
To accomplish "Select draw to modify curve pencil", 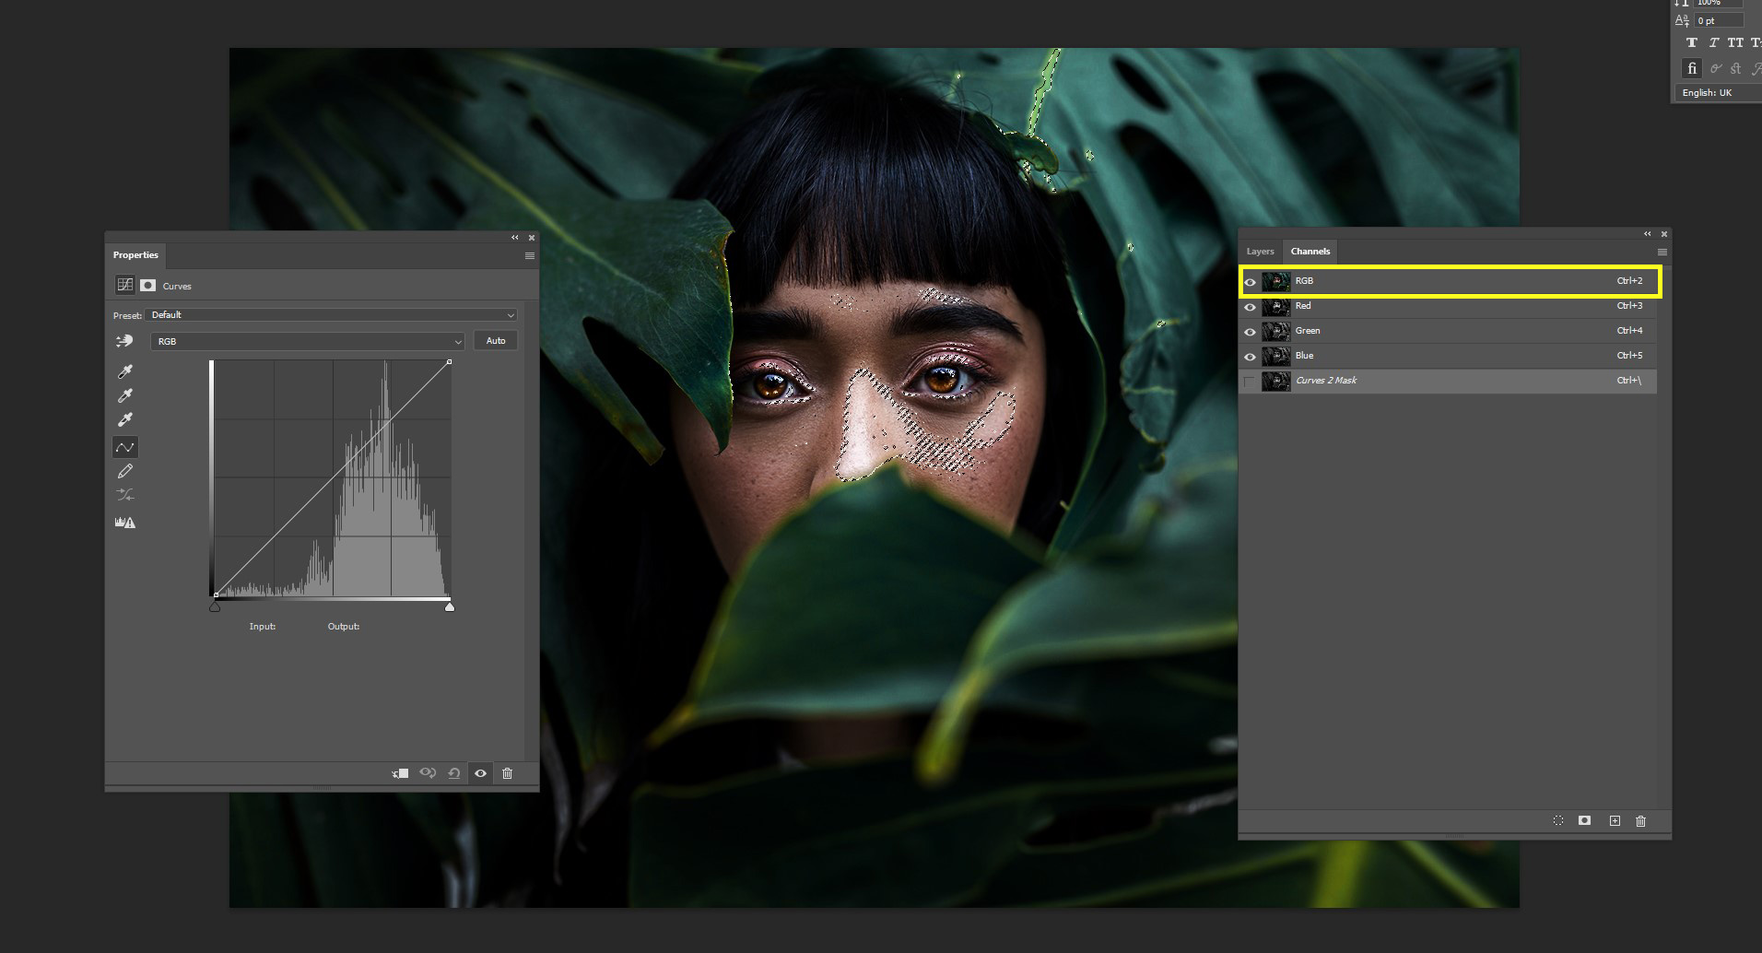I will 125,471.
